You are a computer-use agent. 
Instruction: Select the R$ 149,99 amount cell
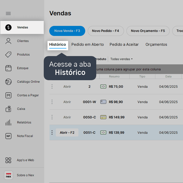tap(117, 117)
